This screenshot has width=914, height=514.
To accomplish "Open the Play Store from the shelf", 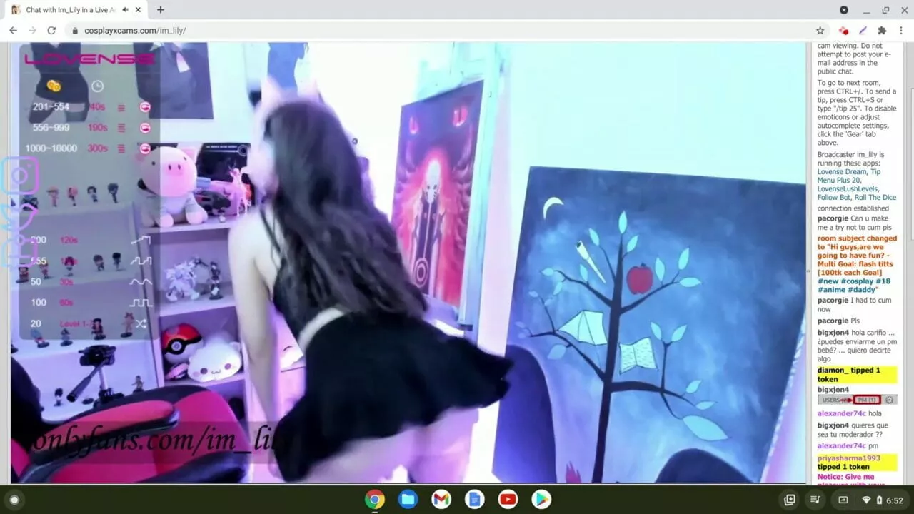I will tap(541, 500).
